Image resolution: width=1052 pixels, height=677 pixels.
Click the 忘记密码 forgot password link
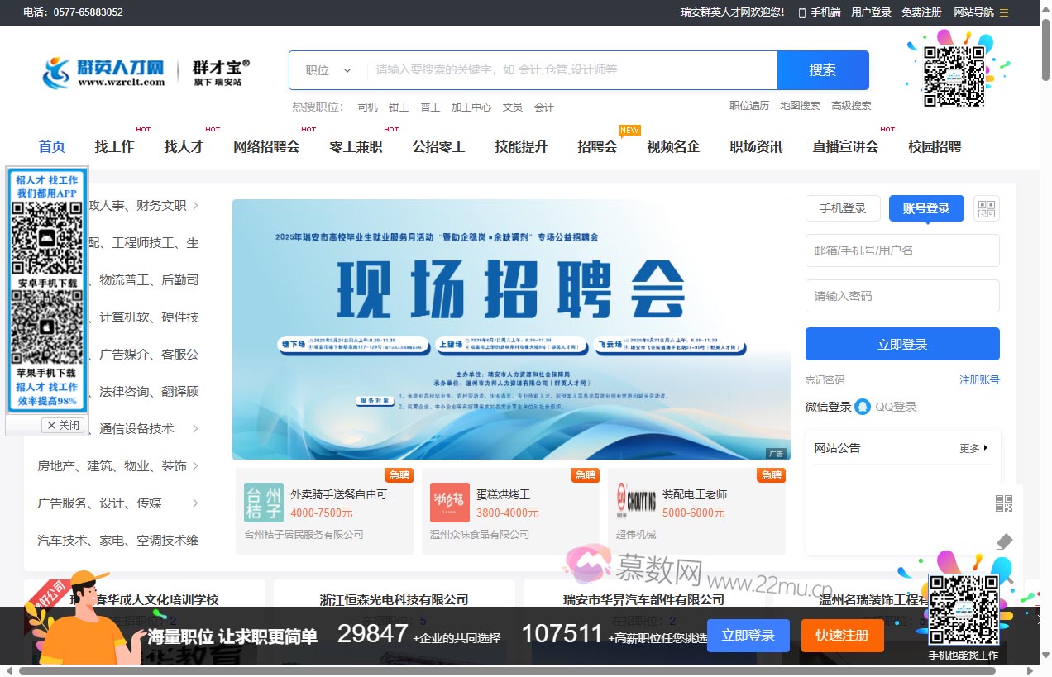[825, 380]
